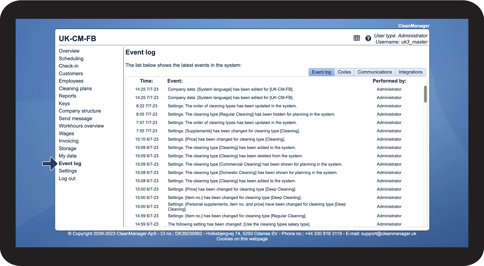
Task: Open the Customers page
Action: pos(71,73)
